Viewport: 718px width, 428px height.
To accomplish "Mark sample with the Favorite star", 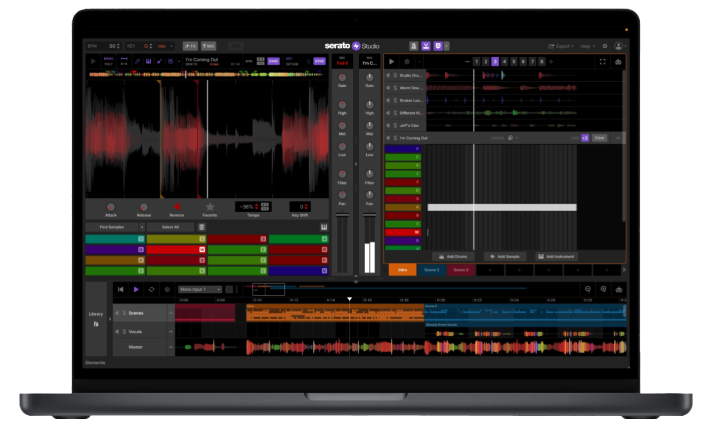I will coord(210,207).
